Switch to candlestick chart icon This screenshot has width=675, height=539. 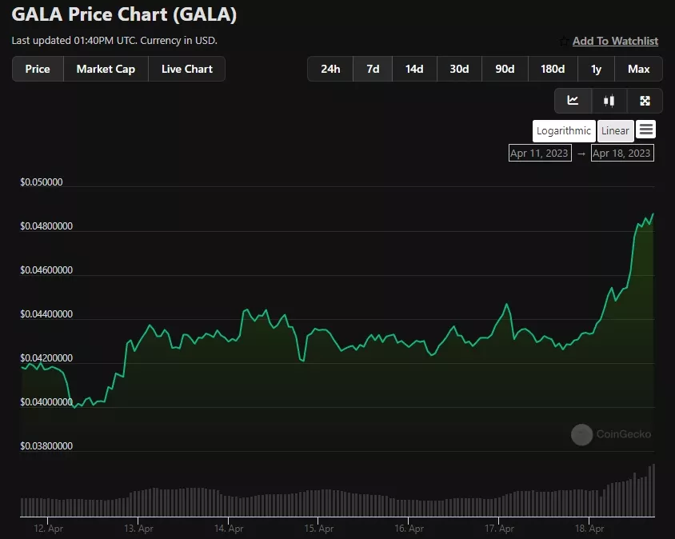(x=609, y=101)
